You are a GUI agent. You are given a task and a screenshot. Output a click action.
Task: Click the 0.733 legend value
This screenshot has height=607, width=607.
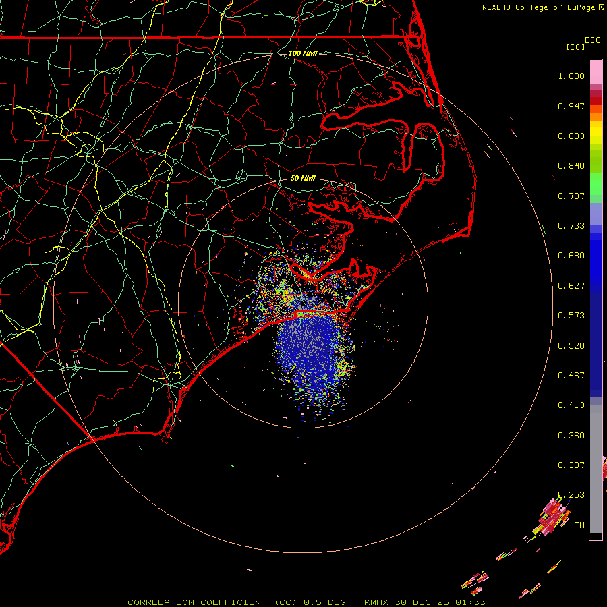571,226
